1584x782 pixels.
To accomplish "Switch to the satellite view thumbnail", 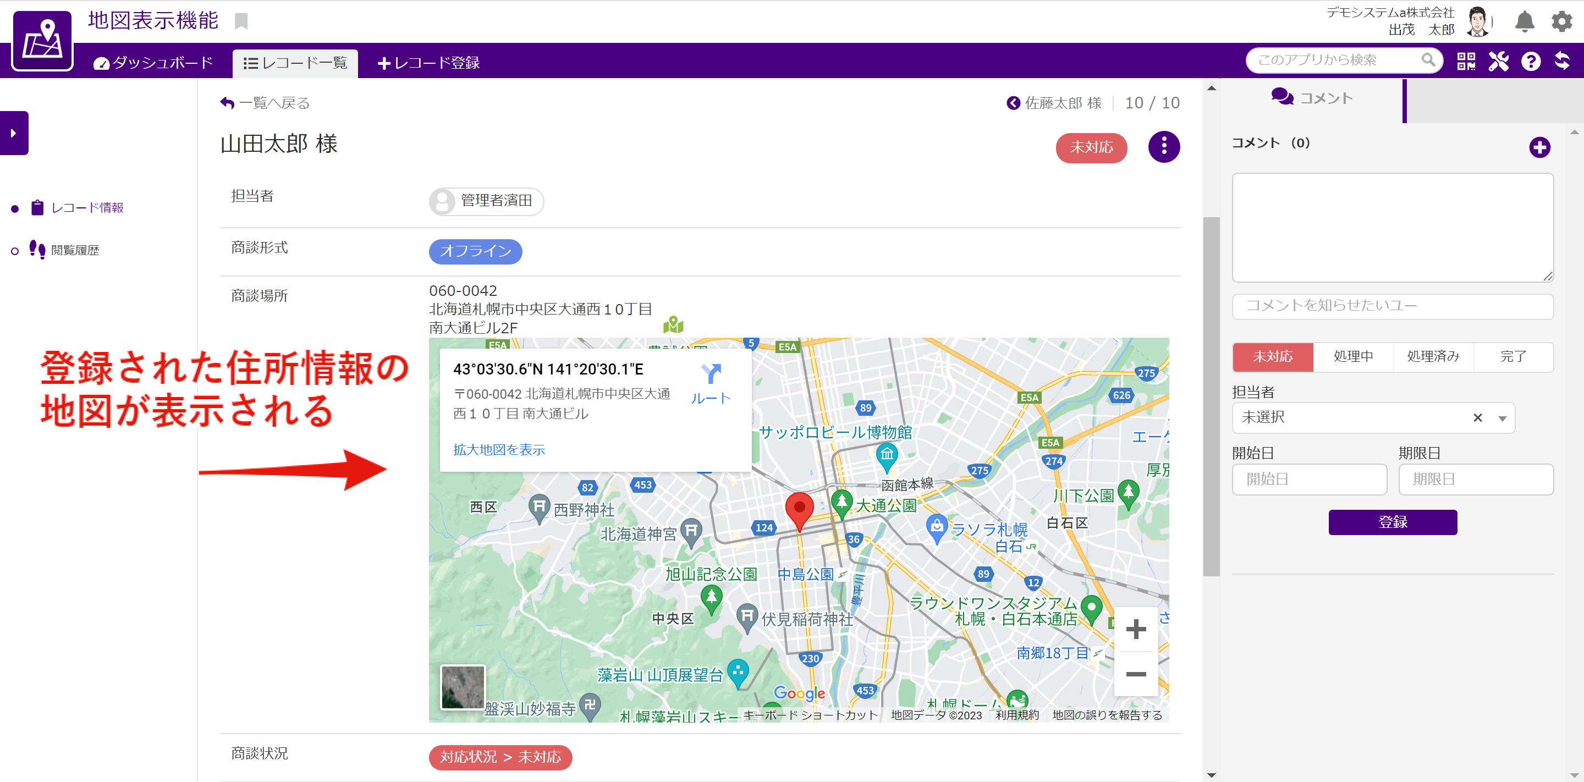I will point(463,687).
